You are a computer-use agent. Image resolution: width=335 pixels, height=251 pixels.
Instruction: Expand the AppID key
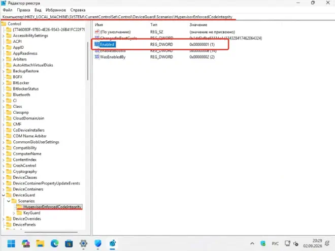(3, 48)
